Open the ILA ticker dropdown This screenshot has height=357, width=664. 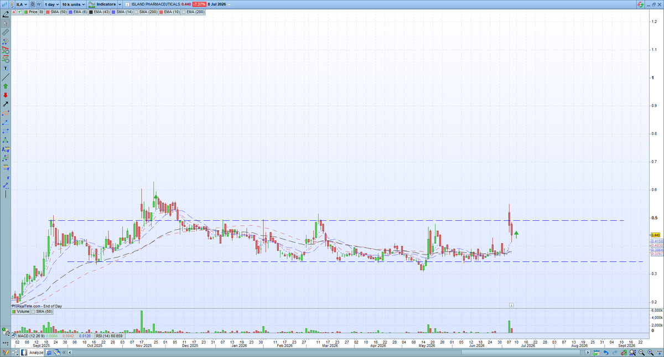point(22,4)
